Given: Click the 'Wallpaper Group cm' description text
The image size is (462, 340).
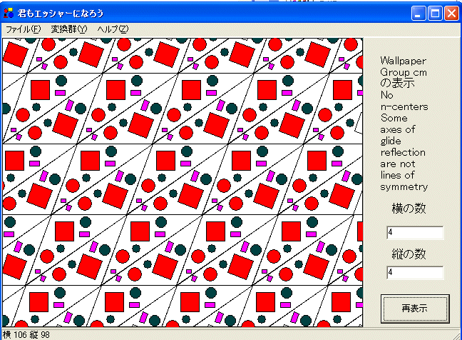Looking at the screenshot, I should pos(404,66).
